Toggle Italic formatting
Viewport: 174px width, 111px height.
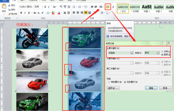pyautogui.click(x=25, y=13)
